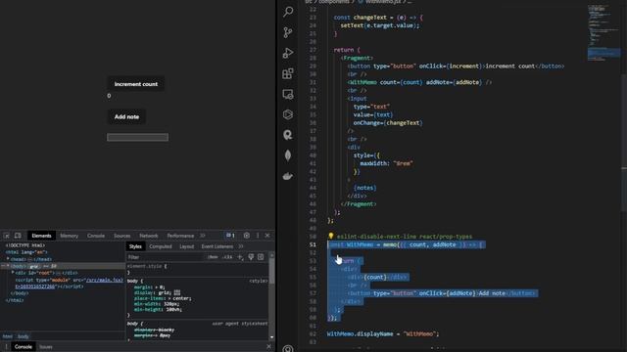Show more DevTools main tabs chevron
This screenshot has width=627, height=352.
coord(203,236)
